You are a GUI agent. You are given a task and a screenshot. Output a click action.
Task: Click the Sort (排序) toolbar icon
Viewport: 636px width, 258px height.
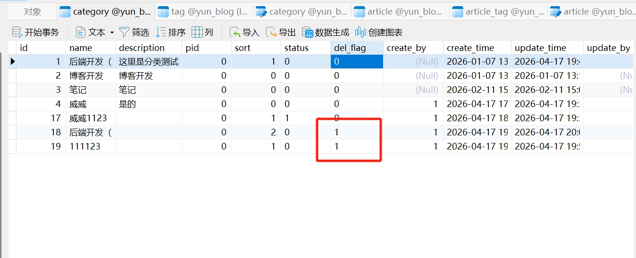161,32
